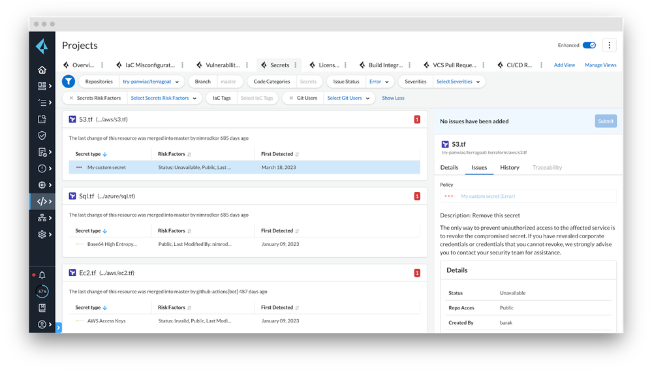Open the Dashboards sidebar icon
Viewport: 652px width, 374px height.
pos(42,86)
